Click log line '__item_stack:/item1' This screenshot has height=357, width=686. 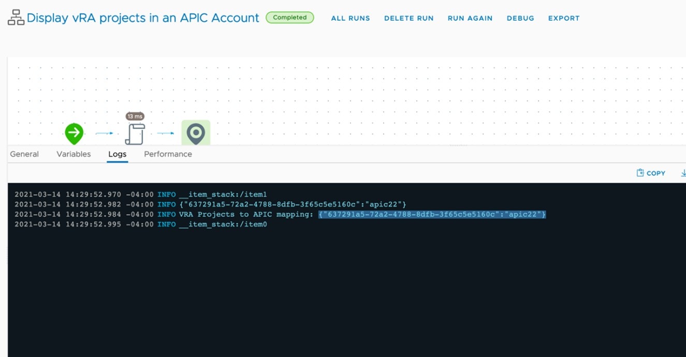(223, 195)
